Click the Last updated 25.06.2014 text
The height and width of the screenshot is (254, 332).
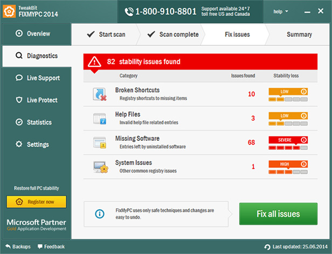300,246
